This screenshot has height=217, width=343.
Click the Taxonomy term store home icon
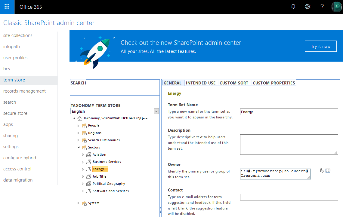click(80, 118)
